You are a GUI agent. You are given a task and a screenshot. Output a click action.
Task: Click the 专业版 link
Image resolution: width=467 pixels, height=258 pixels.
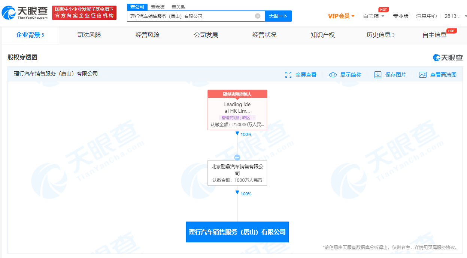pos(401,16)
